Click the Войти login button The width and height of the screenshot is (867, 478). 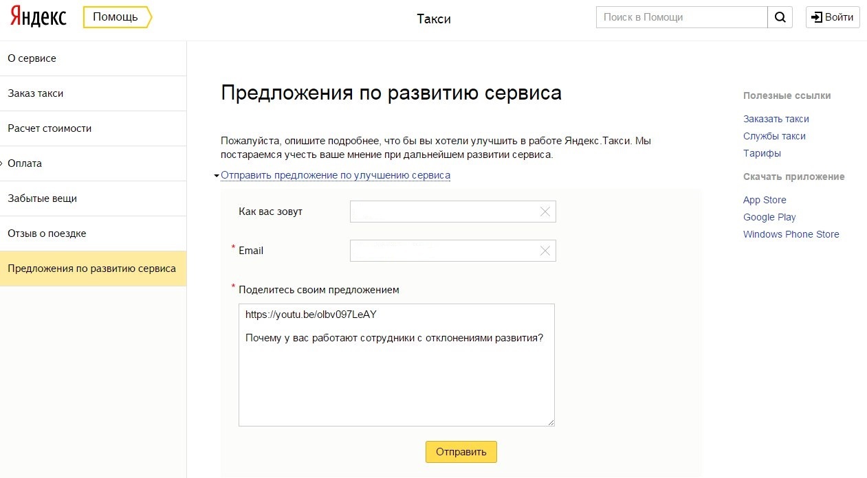(833, 17)
